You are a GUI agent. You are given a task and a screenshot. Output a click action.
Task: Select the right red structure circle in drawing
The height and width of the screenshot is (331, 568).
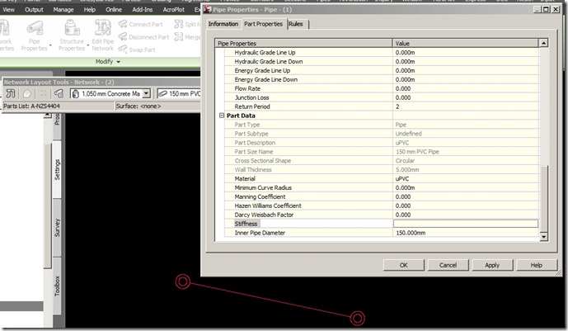(x=358, y=318)
